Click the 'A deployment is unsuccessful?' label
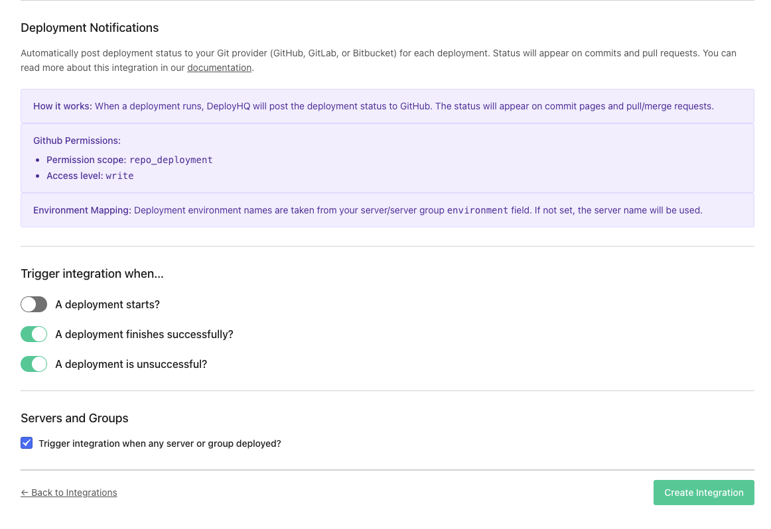 tap(131, 365)
